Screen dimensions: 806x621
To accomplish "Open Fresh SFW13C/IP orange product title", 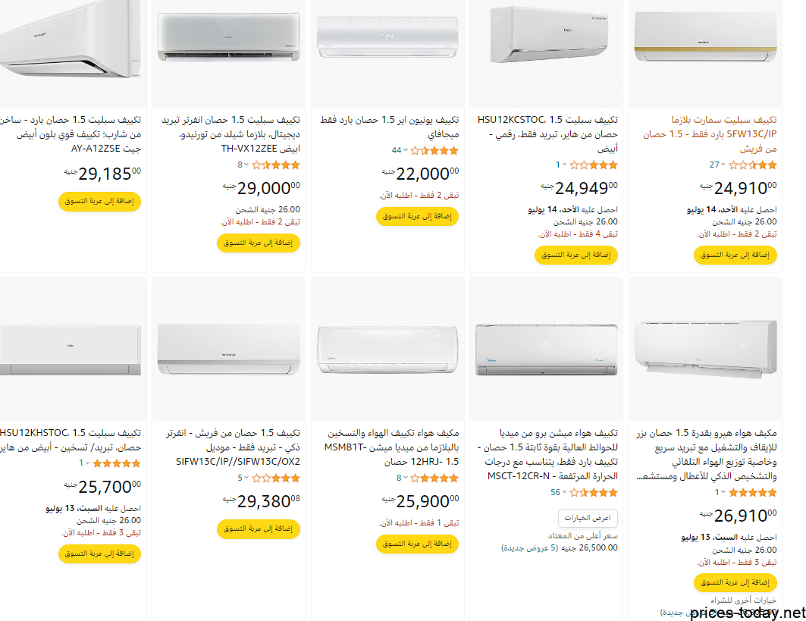I will pyautogui.click(x=710, y=134).
